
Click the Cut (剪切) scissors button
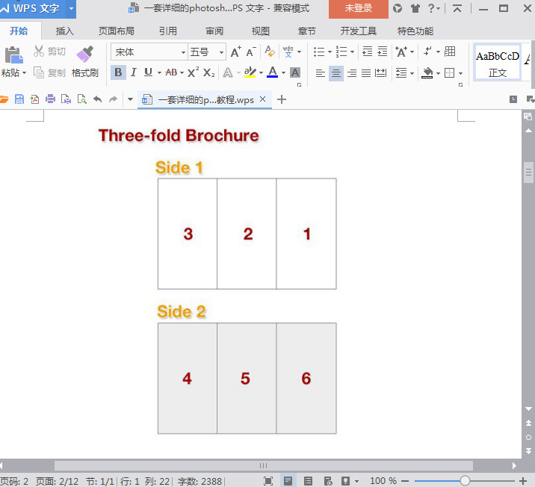49,52
